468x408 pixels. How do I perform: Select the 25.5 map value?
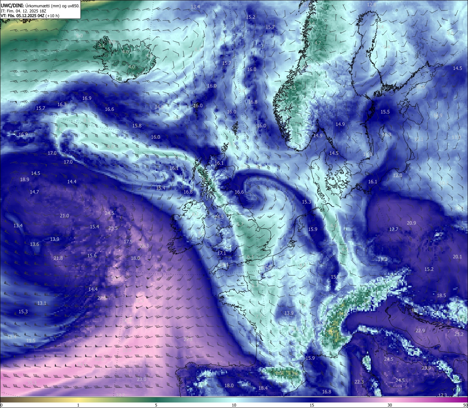pos(113,228)
